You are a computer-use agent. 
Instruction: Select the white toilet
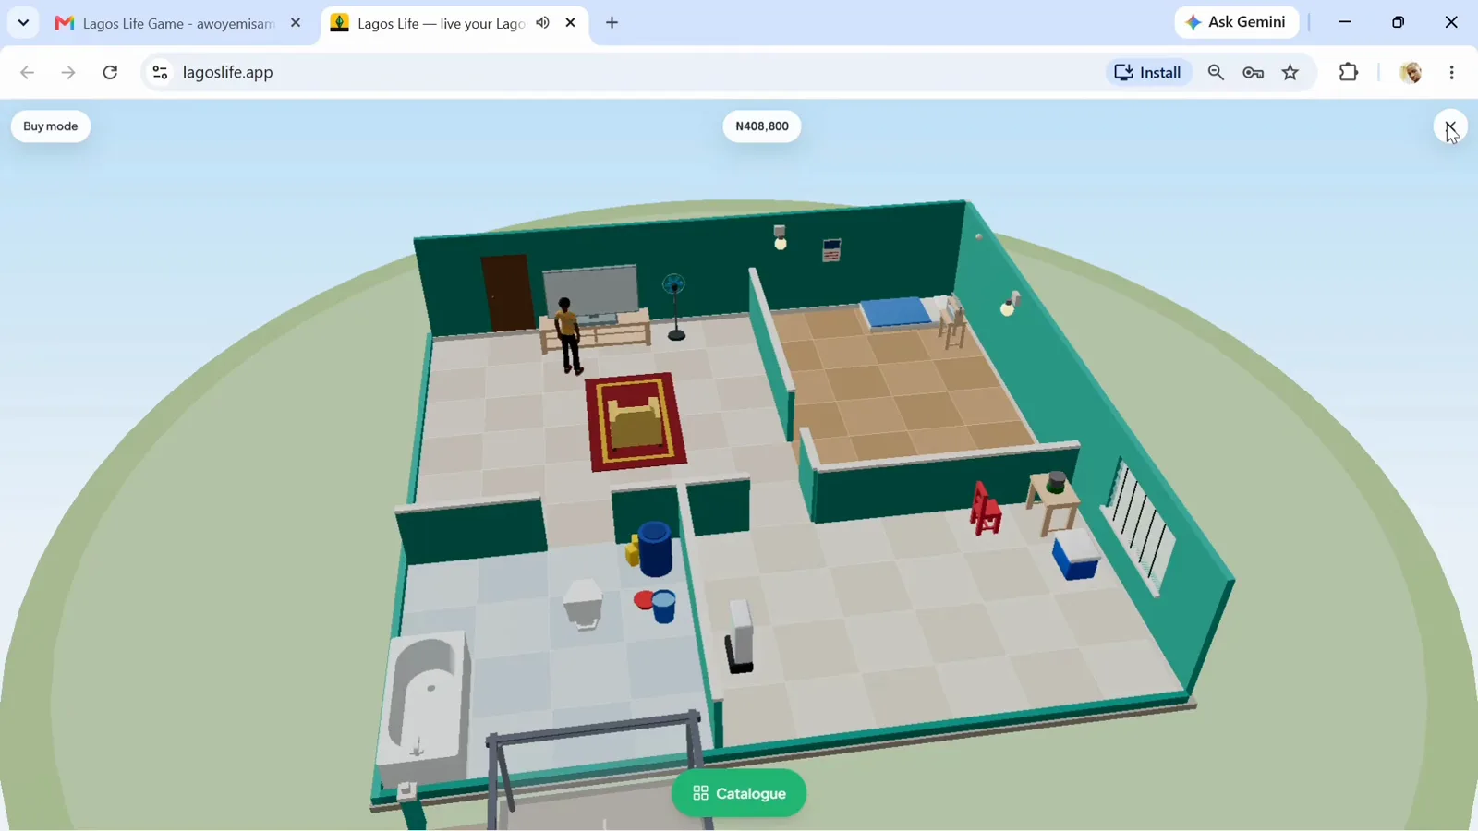click(584, 604)
